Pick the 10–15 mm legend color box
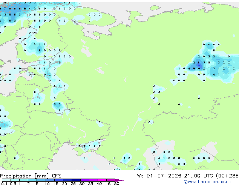The width and height of the screenshot is (239, 185). coord(50,180)
